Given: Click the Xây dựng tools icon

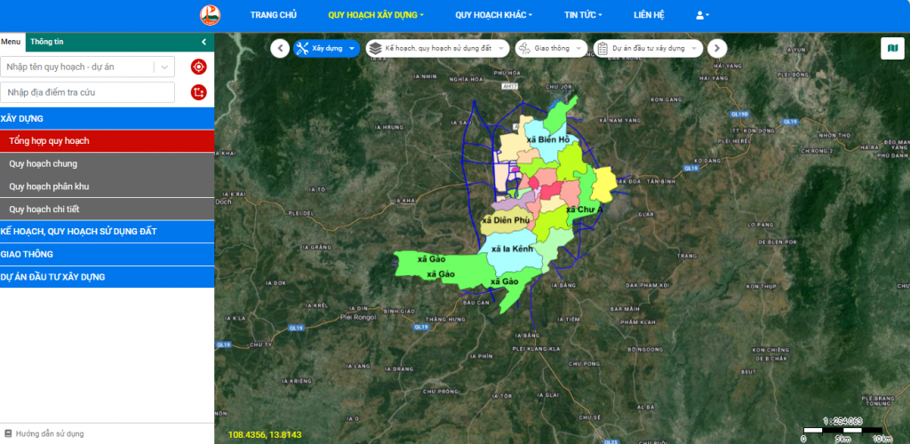Looking at the screenshot, I should pos(302,48).
